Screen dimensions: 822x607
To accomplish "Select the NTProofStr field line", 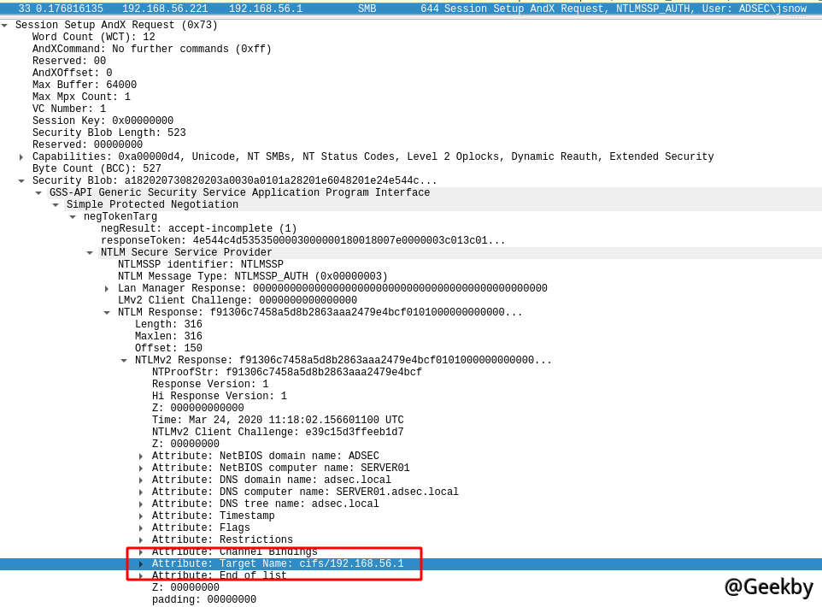I will pyautogui.click(x=286, y=373).
